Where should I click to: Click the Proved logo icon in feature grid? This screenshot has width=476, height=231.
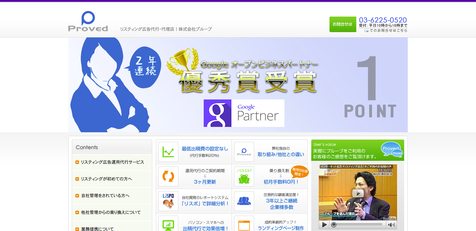tap(244, 151)
